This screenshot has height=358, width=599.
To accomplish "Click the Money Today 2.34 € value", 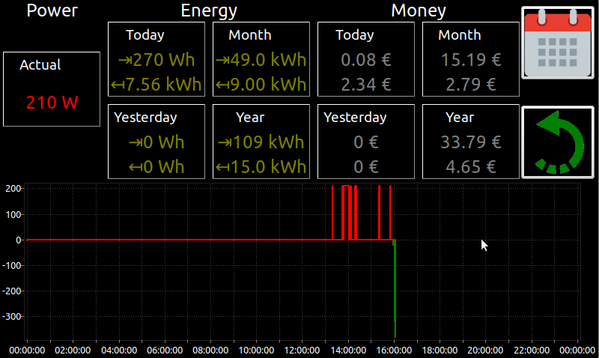I will point(366,85).
